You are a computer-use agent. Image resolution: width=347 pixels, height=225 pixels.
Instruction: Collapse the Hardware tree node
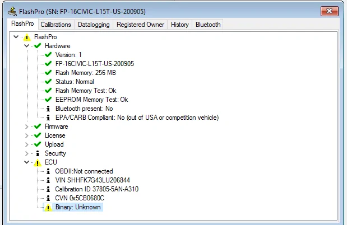tap(26, 46)
